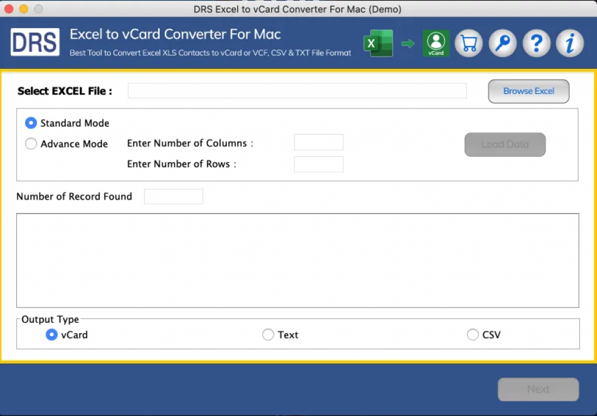Click the info icon for software details
This screenshot has height=416, width=597.
(x=570, y=43)
